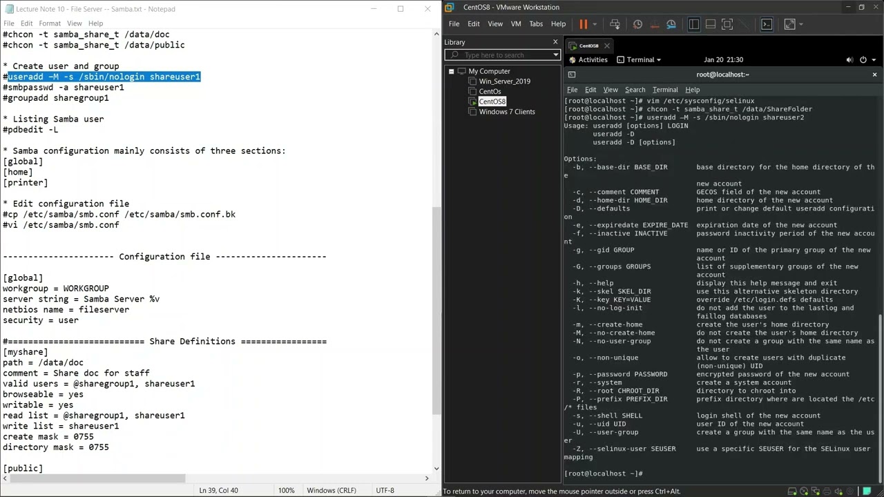Toggle the thumbnail bar view icon

point(711,24)
